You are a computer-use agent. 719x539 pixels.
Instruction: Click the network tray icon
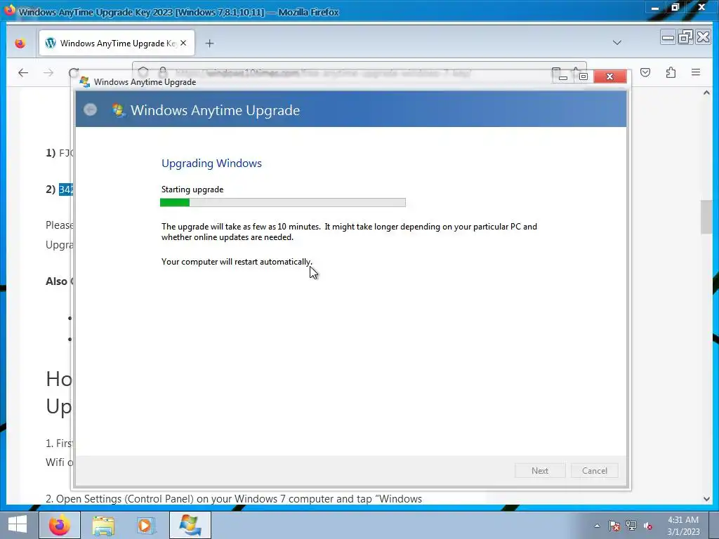click(631, 526)
